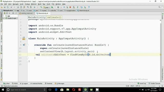Open SDK Manager download icon

[85, 7]
